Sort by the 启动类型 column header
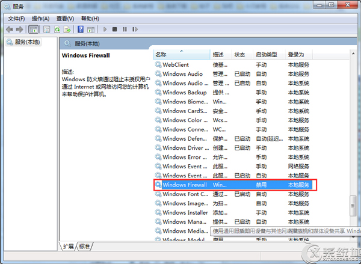This screenshot has height=264, width=361. [269, 55]
